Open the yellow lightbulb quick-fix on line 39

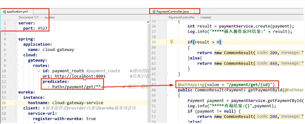(171, 41)
